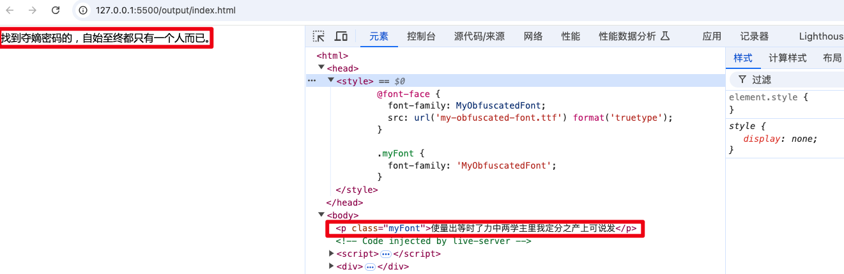Image resolution: width=844 pixels, height=274 pixels.
Task: Click the rendered paragraph 找到夺嫡密码的
Action: coord(105,39)
